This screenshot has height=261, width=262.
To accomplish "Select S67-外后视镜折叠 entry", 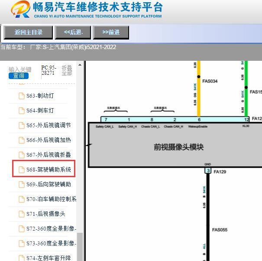I will [49, 155].
